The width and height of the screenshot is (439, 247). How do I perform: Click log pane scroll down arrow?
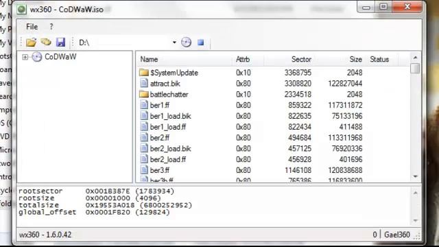[x=416, y=221]
